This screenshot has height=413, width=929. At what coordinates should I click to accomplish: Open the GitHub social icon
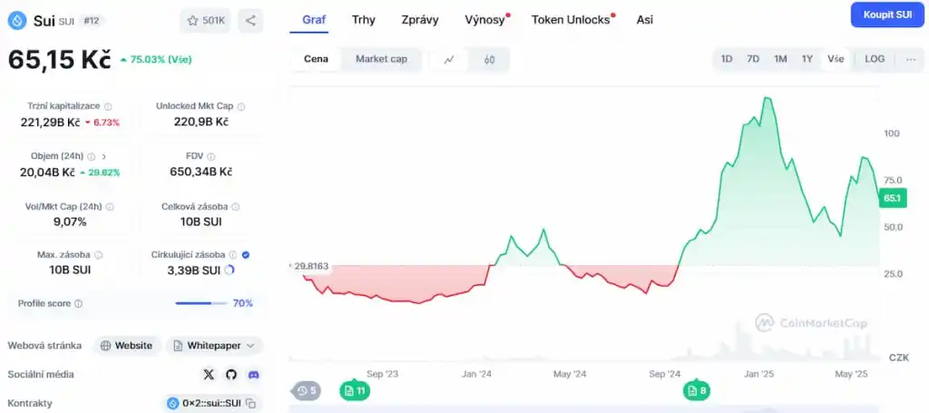pos(231,374)
